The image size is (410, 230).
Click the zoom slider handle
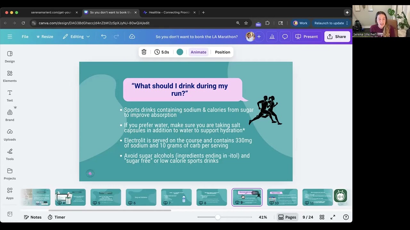[x=218, y=217]
